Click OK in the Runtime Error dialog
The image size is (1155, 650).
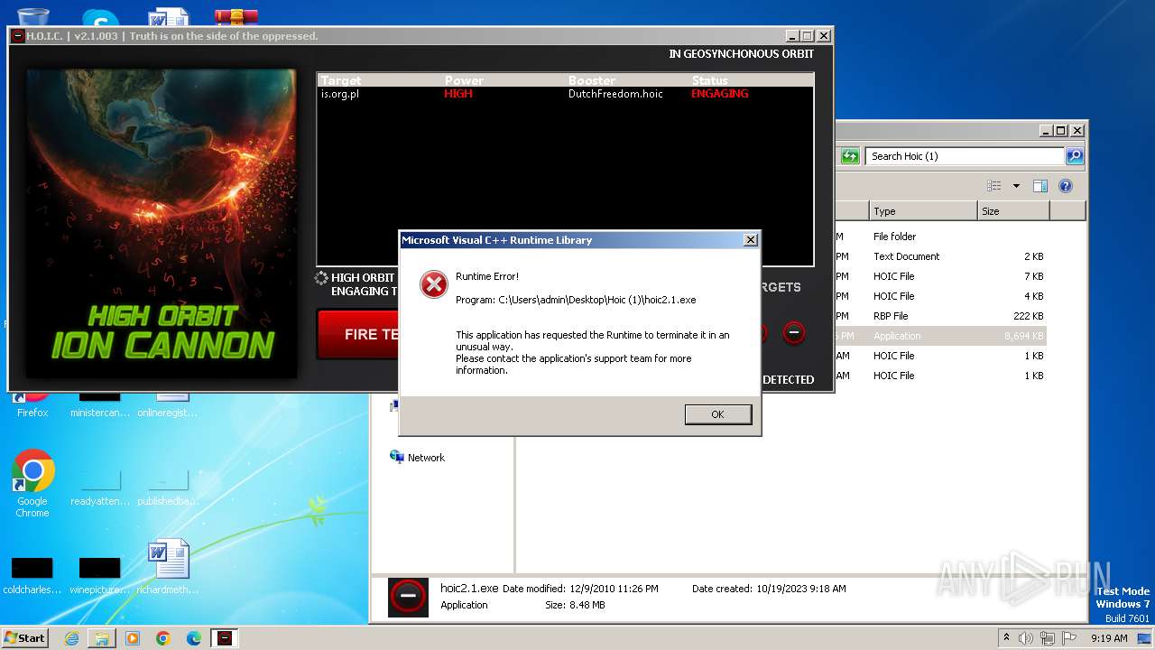pos(717,414)
